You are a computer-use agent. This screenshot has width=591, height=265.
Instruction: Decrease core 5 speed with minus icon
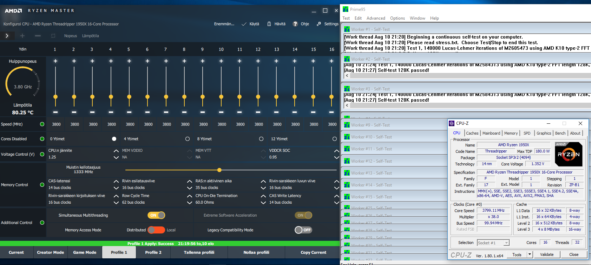tap(129, 112)
